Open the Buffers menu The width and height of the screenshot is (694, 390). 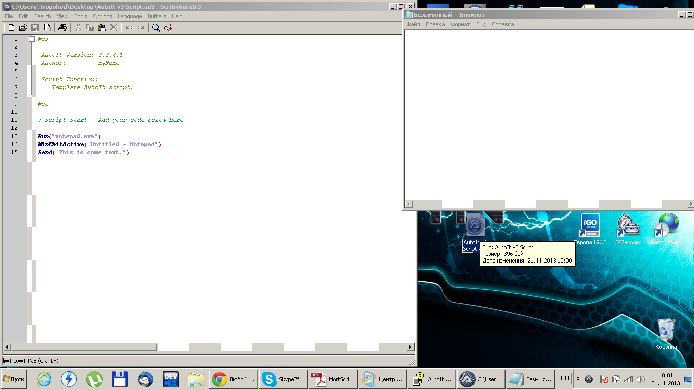(x=156, y=16)
